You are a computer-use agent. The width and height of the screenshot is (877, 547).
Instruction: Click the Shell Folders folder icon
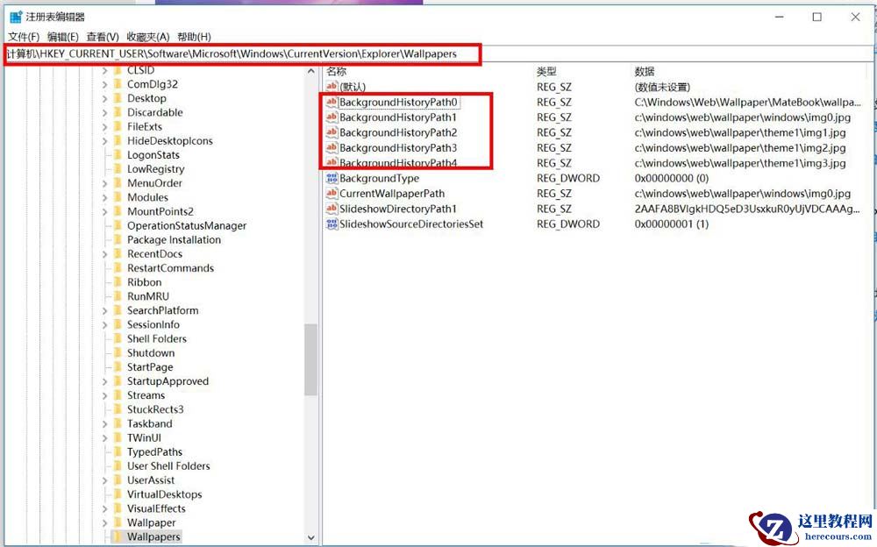pos(118,338)
